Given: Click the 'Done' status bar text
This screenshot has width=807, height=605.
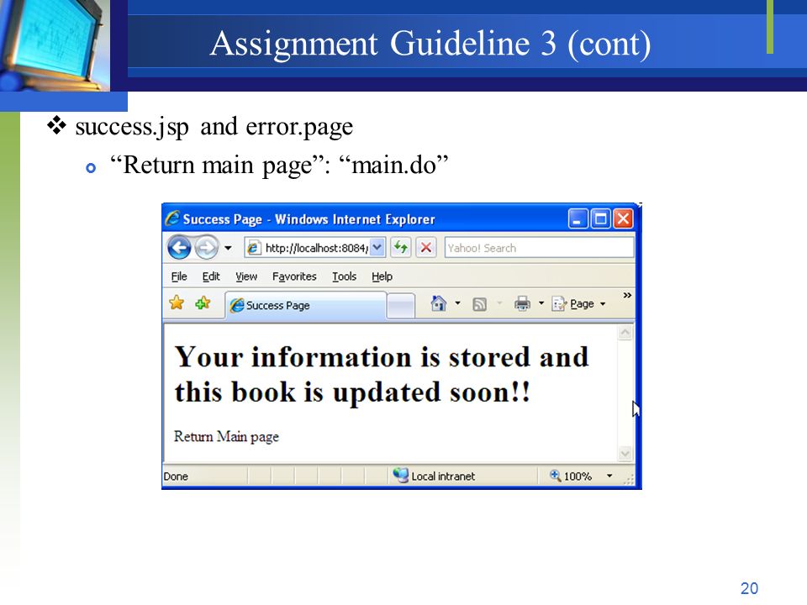Looking at the screenshot, I should (x=176, y=476).
